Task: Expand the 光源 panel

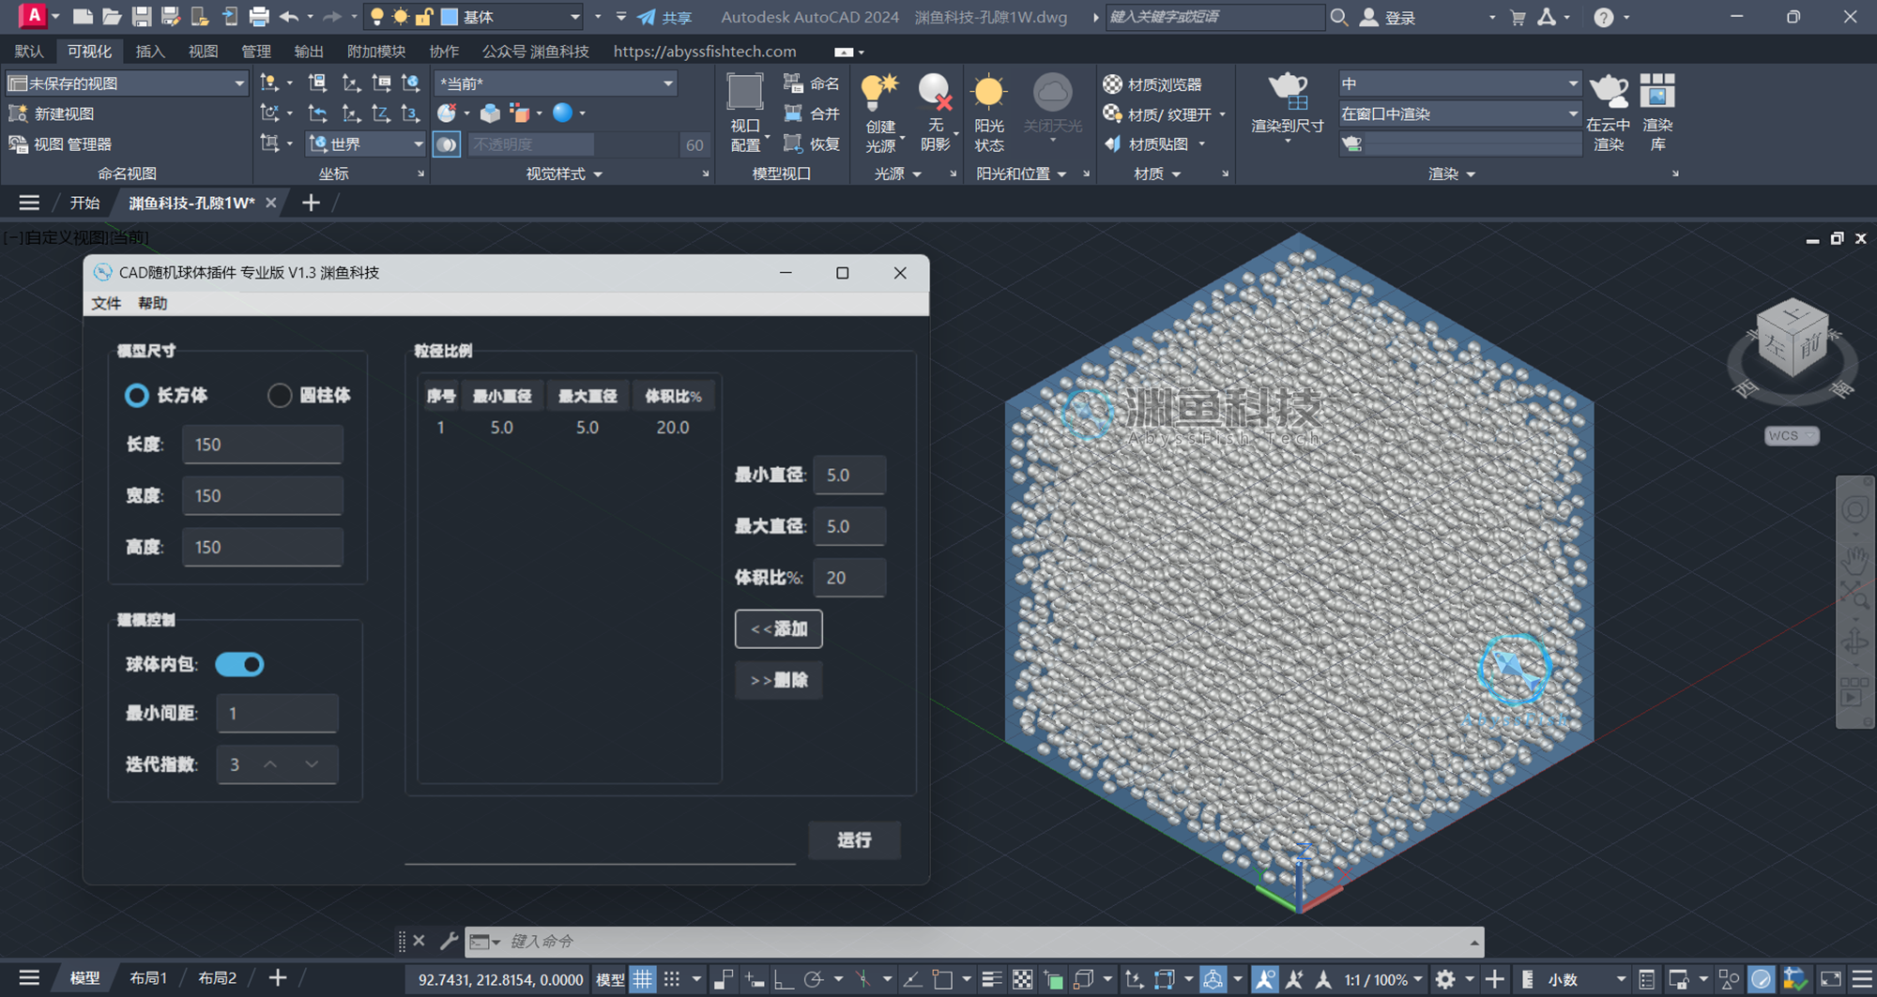Action: (898, 174)
